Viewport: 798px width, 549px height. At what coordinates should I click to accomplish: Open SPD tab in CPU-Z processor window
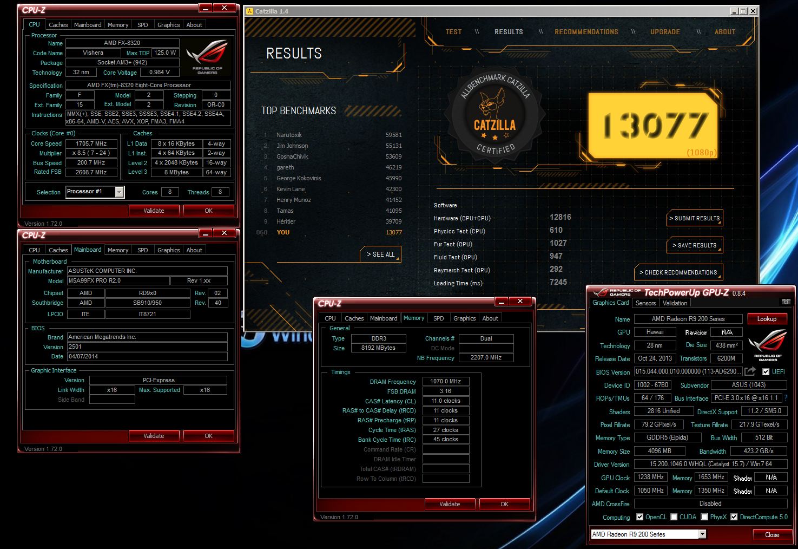tap(143, 25)
